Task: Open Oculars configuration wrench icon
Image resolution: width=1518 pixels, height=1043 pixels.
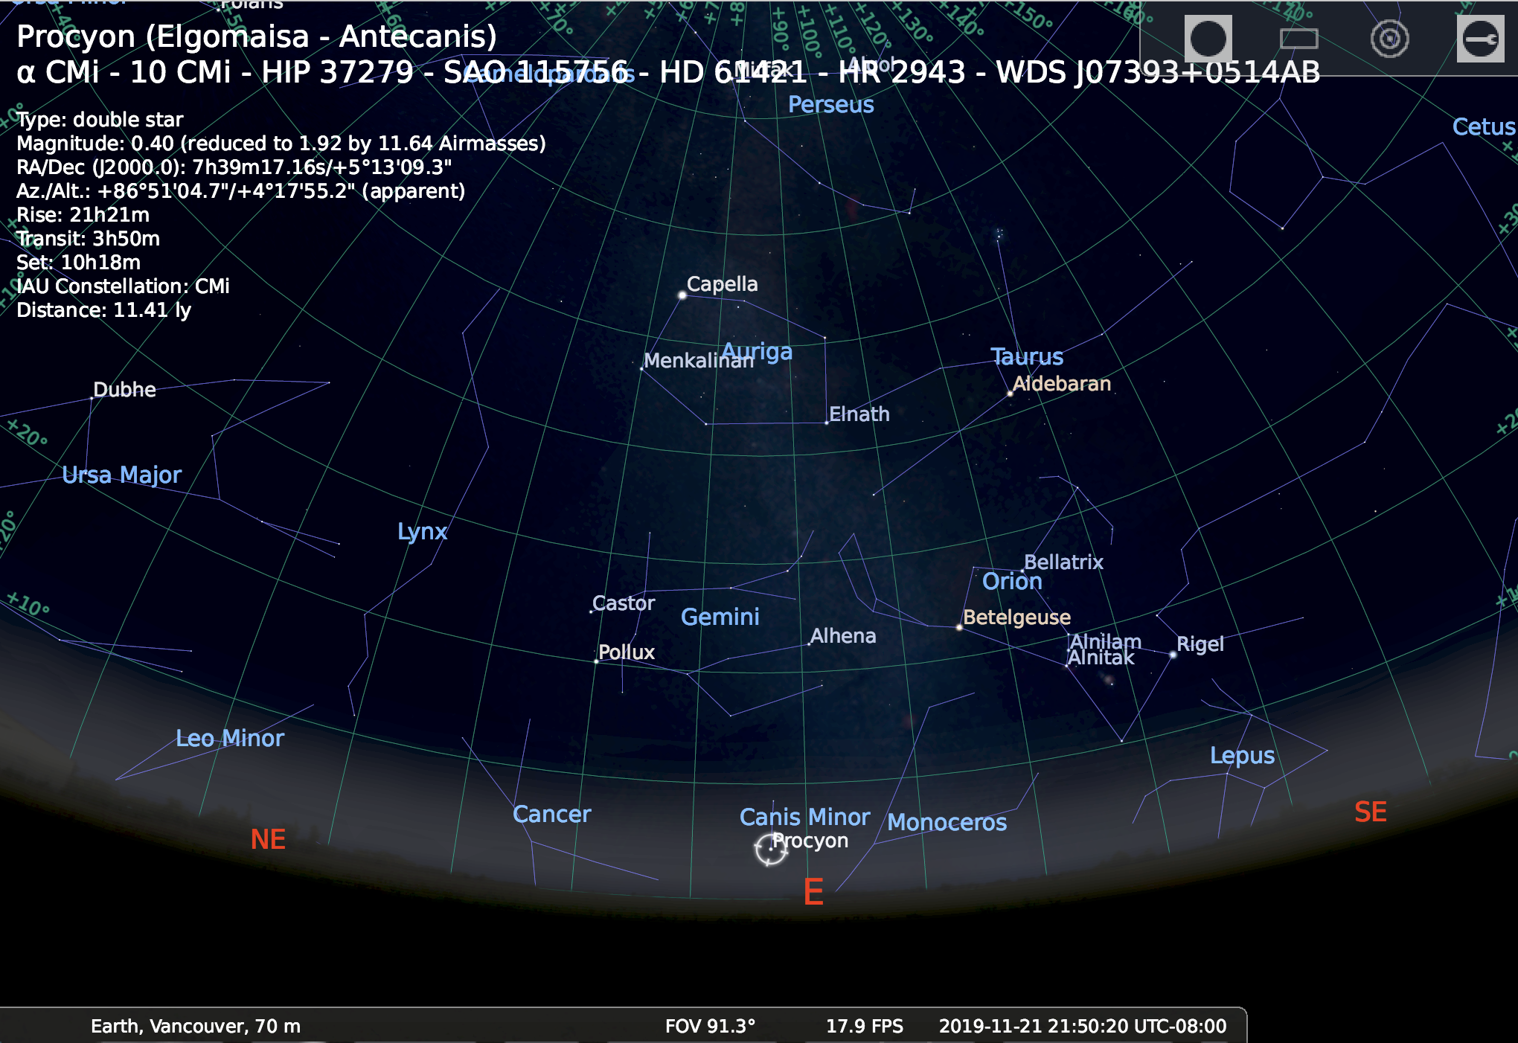Action: point(1480,39)
